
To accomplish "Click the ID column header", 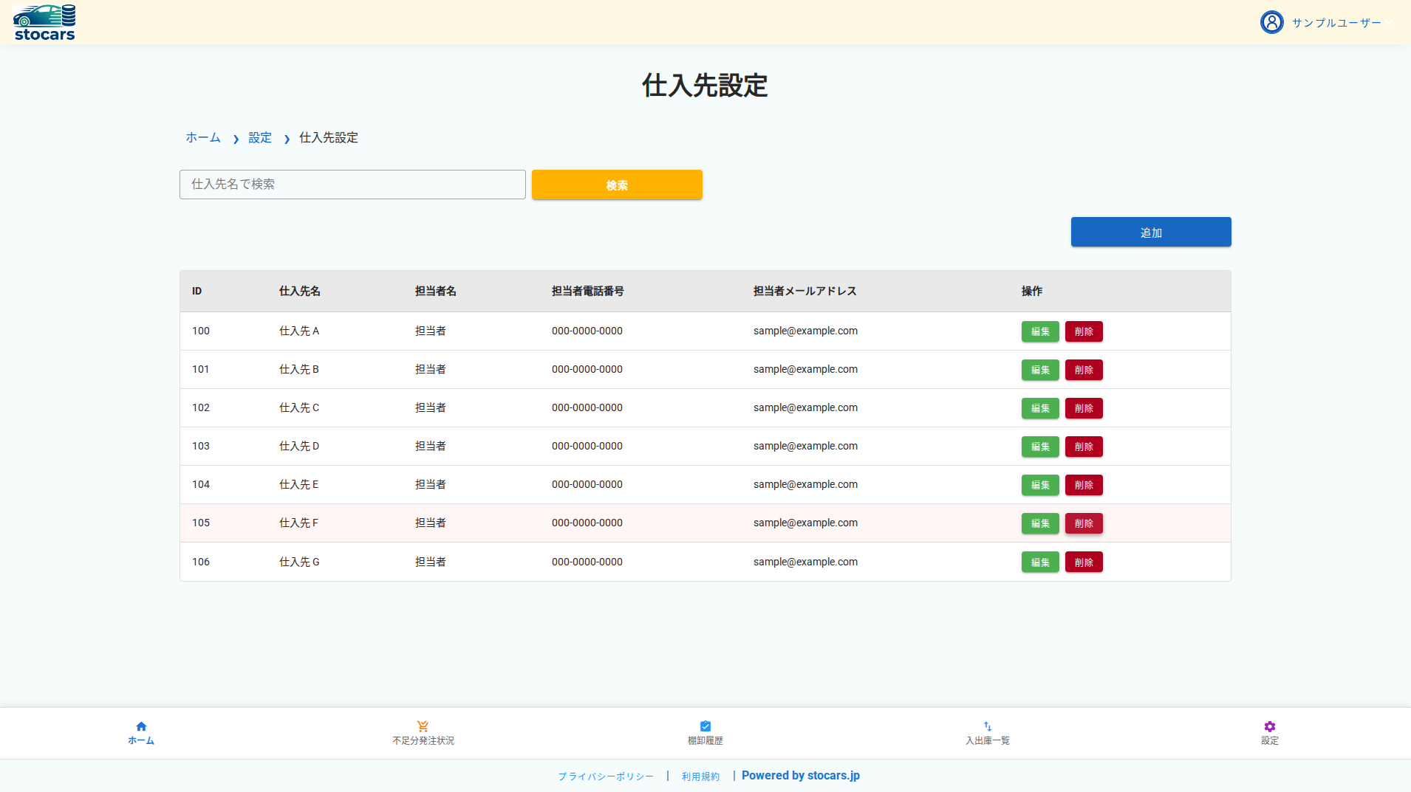I will [x=197, y=291].
